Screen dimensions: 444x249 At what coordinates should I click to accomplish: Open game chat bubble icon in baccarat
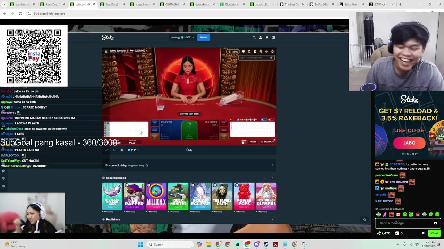point(243,52)
